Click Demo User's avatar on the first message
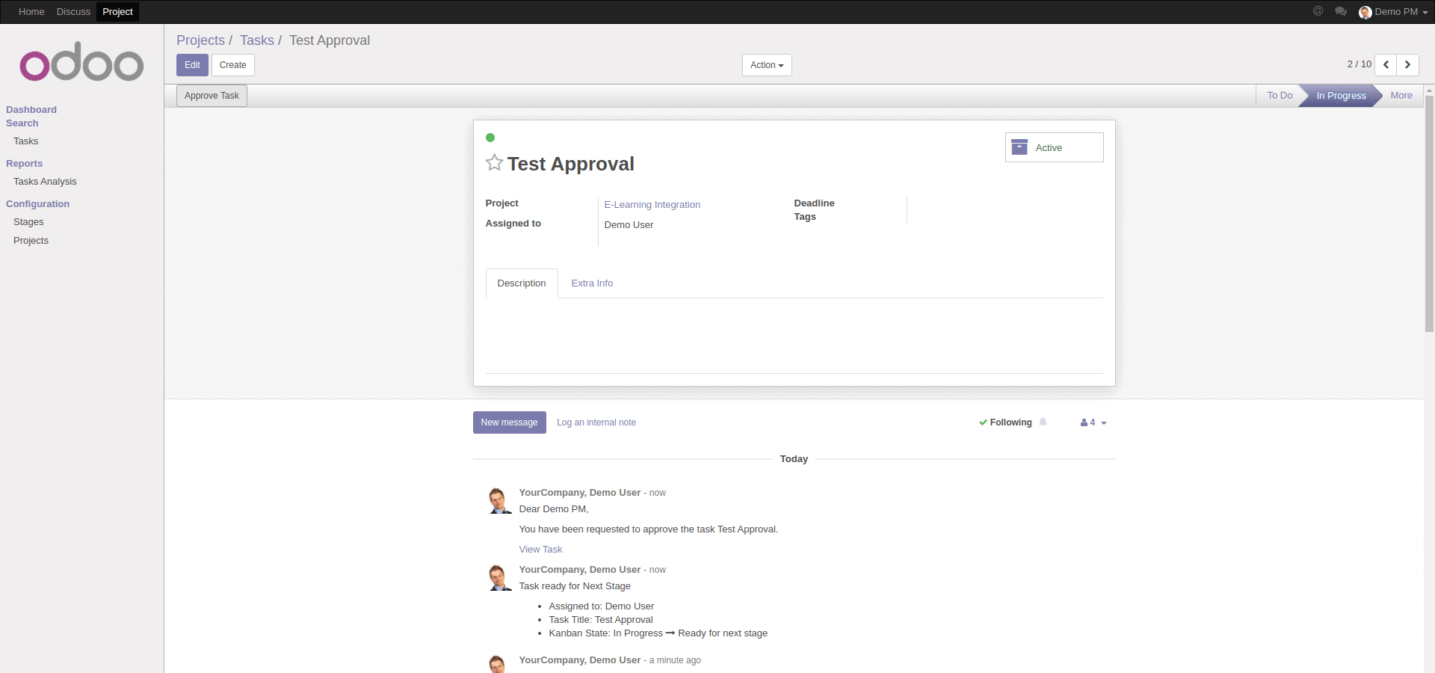 pyautogui.click(x=499, y=500)
